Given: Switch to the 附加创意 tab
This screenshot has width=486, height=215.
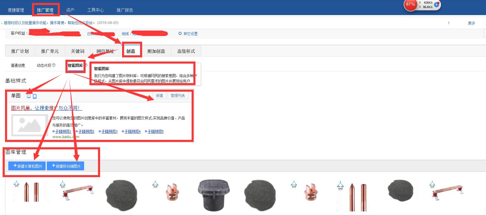Looking at the screenshot, I should click(156, 51).
